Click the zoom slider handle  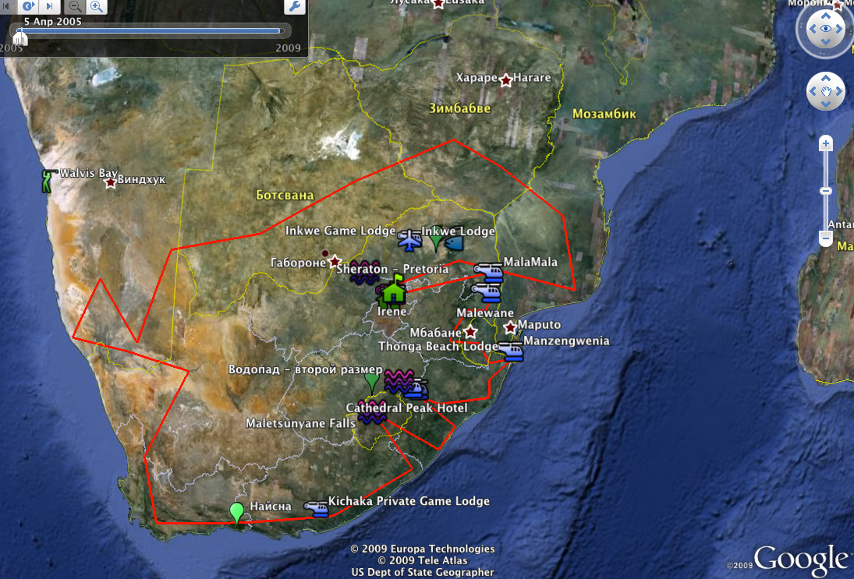click(826, 191)
